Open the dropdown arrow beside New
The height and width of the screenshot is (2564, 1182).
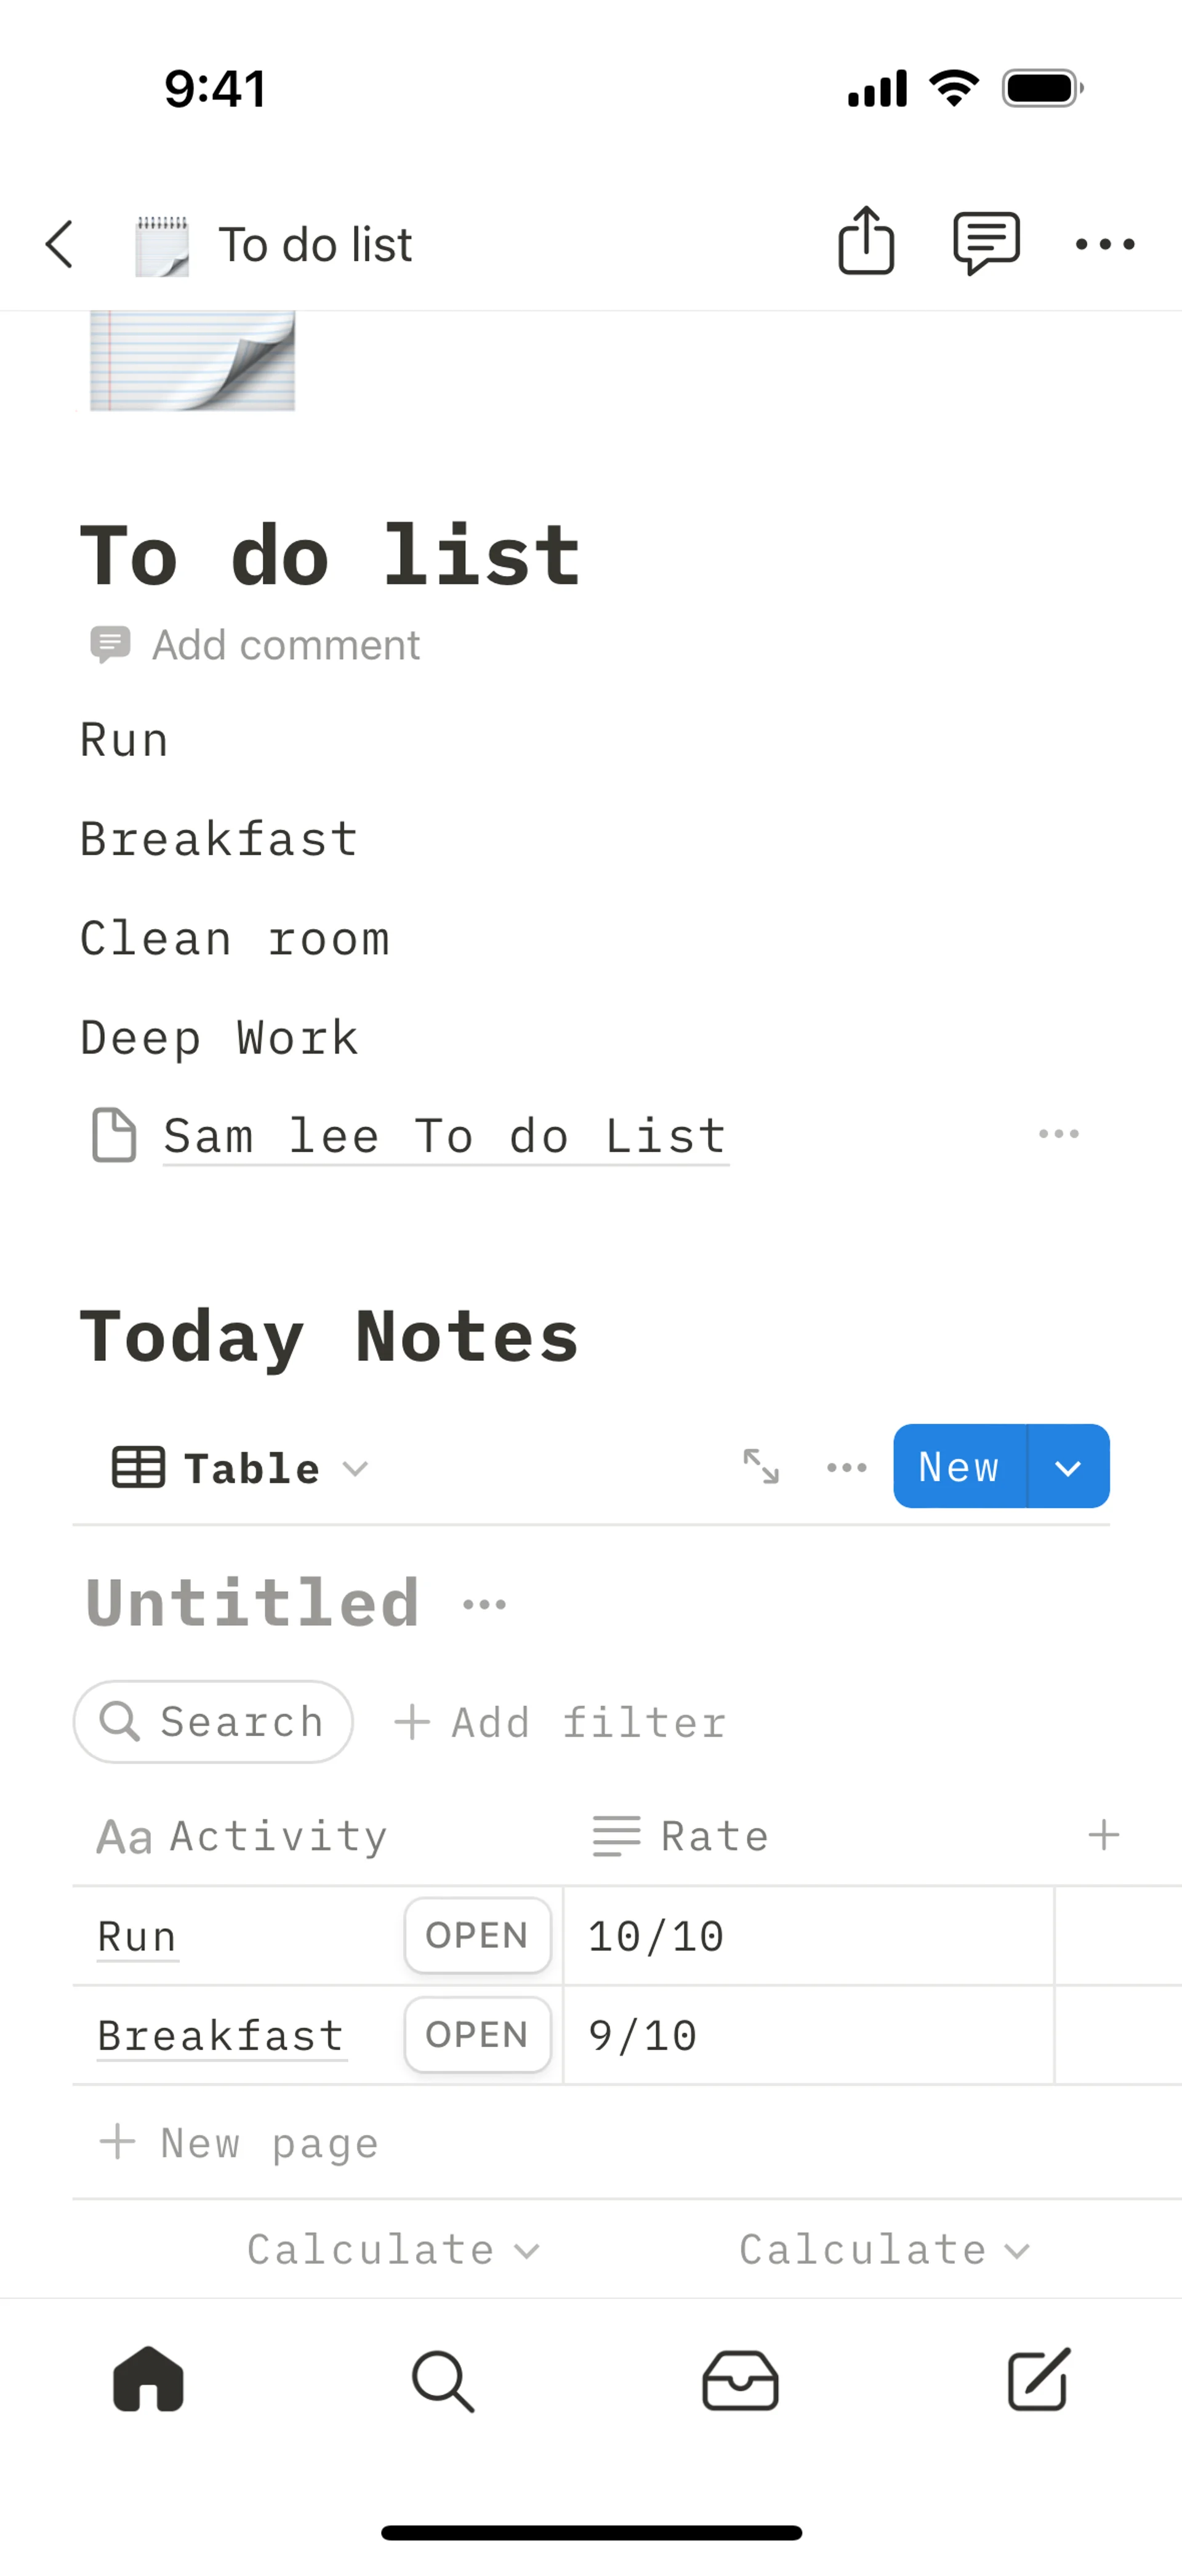click(1067, 1467)
